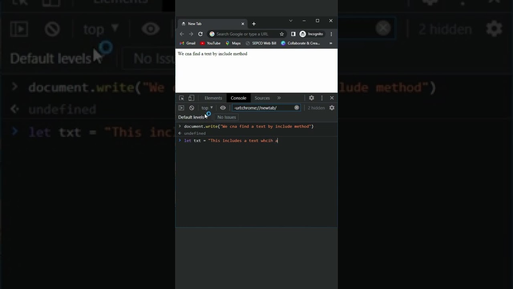Toggle the device toolbar icon
Screen dimensions: 513x289
[191, 98]
